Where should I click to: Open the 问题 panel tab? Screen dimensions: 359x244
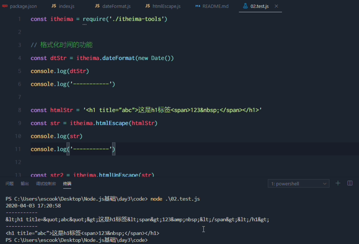tap(10, 184)
